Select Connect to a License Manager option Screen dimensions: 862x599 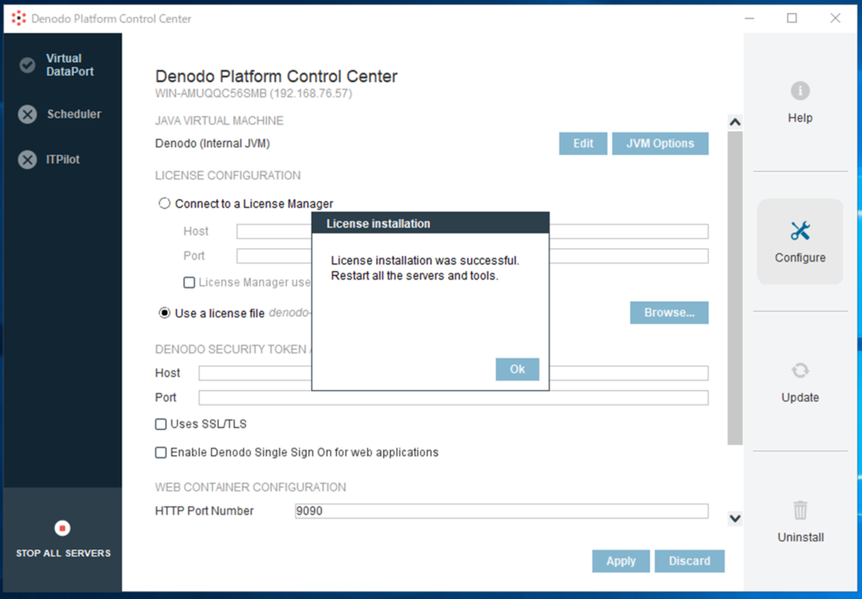pyautogui.click(x=164, y=204)
